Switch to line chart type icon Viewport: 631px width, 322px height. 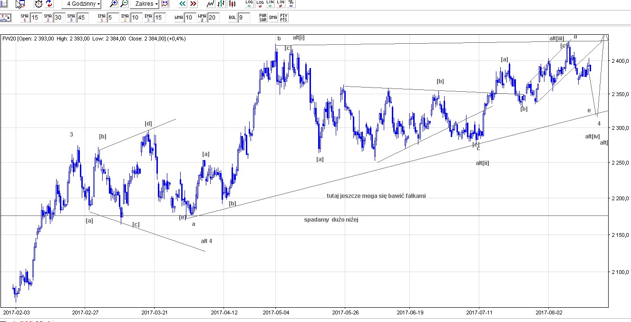tap(210, 4)
